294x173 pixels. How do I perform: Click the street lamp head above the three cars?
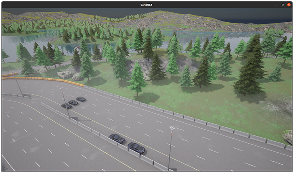click(x=62, y=89)
